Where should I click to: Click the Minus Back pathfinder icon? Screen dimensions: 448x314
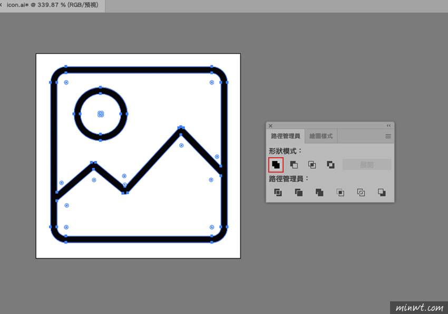coord(382,193)
